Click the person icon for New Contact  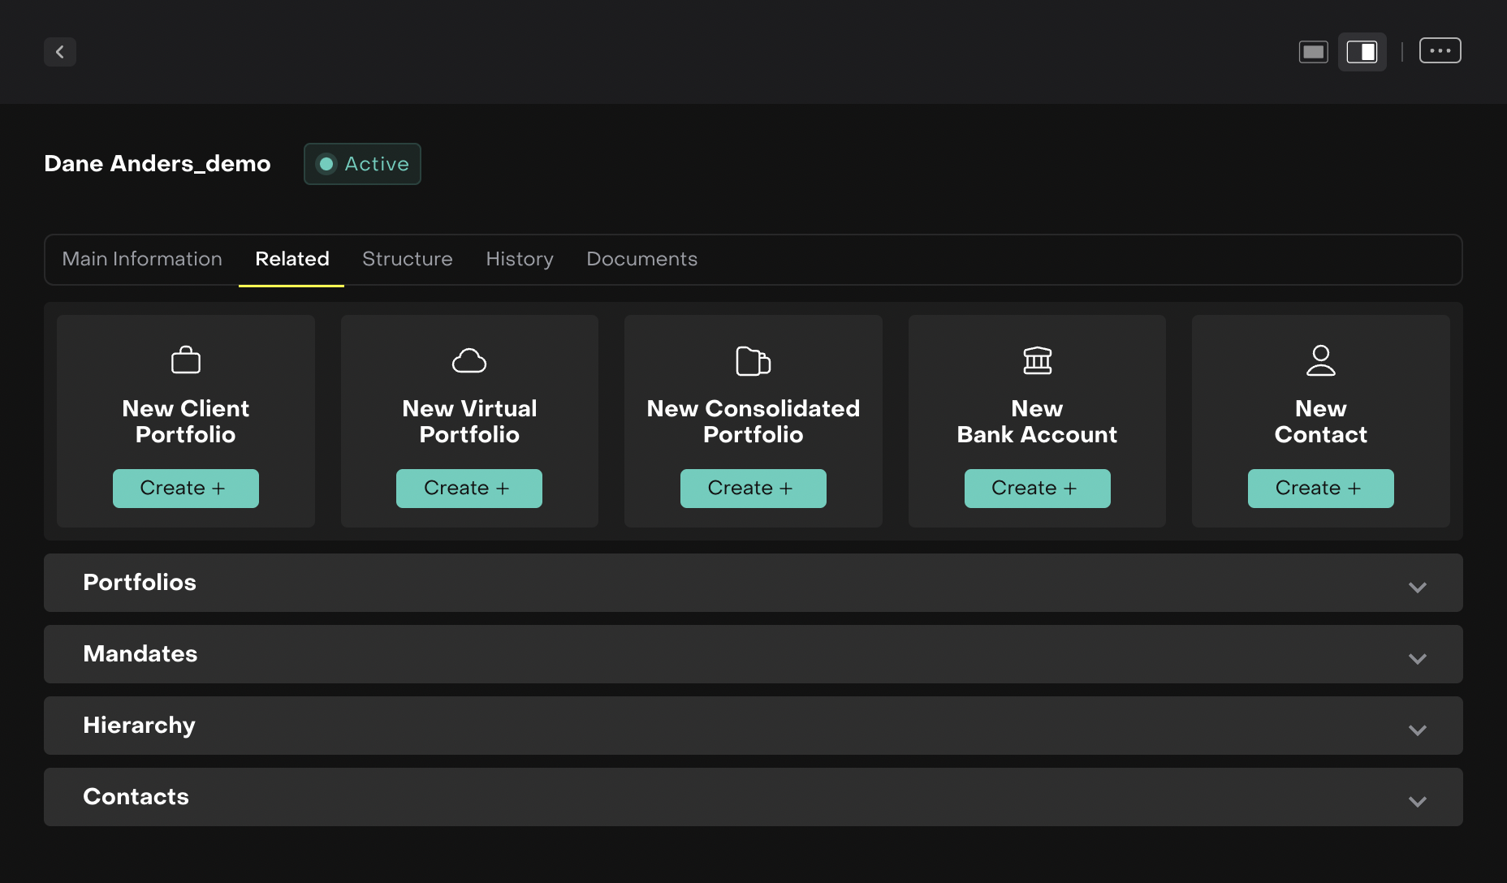1320,360
